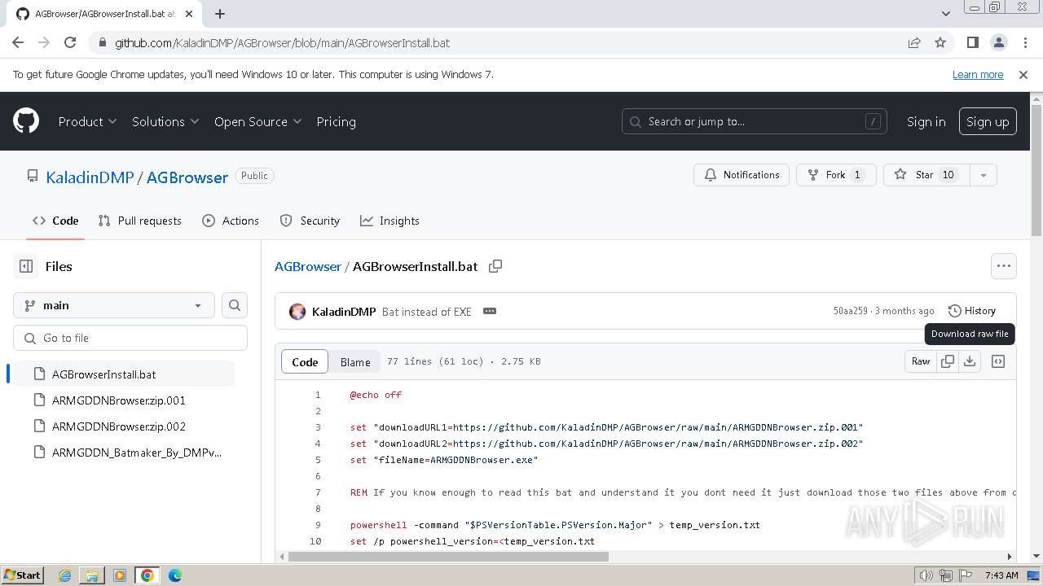Reload the page
This screenshot has height=586, width=1043.
point(70,42)
